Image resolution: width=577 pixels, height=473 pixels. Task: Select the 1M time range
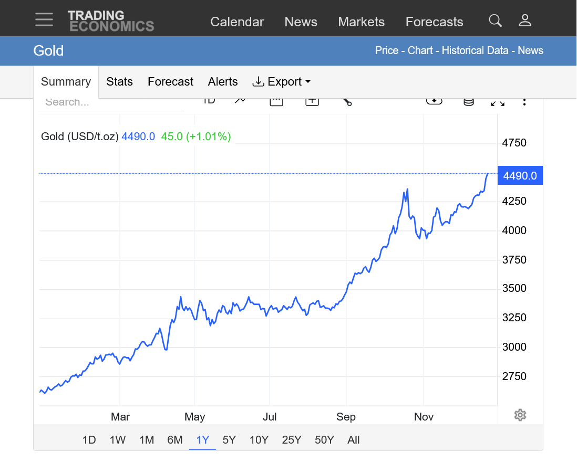pos(147,440)
